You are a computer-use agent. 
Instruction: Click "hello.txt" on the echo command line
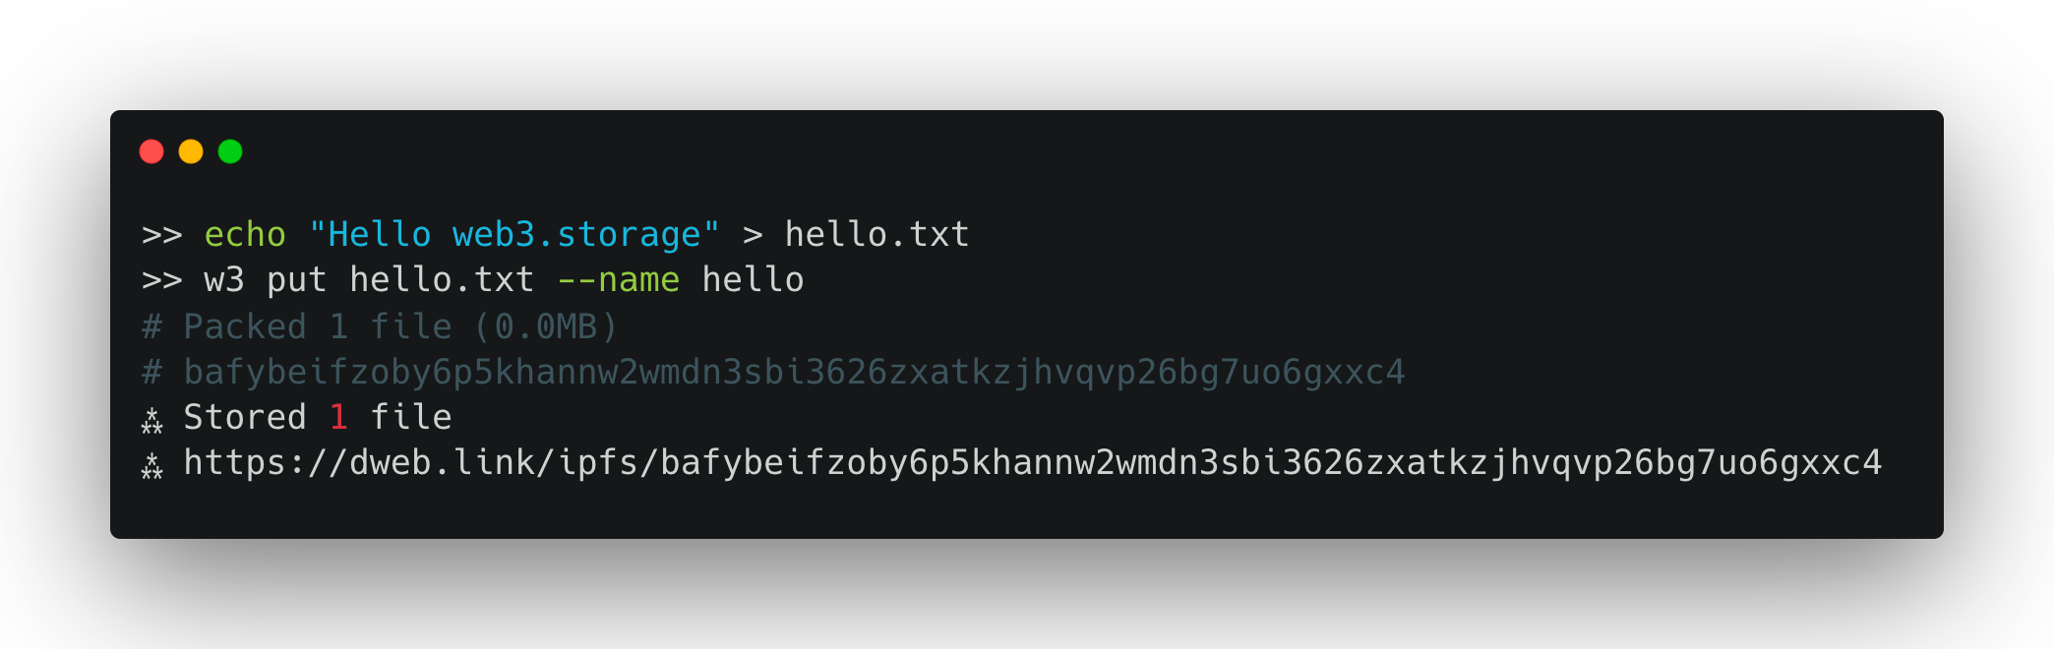tap(876, 235)
